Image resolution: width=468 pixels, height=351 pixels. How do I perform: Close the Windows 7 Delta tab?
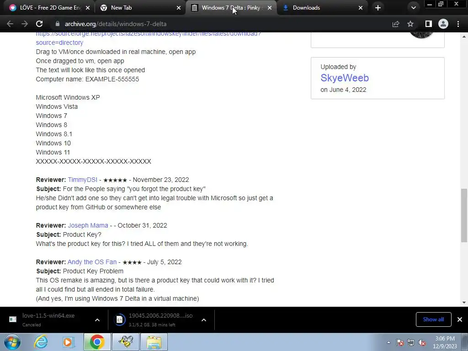270,8
